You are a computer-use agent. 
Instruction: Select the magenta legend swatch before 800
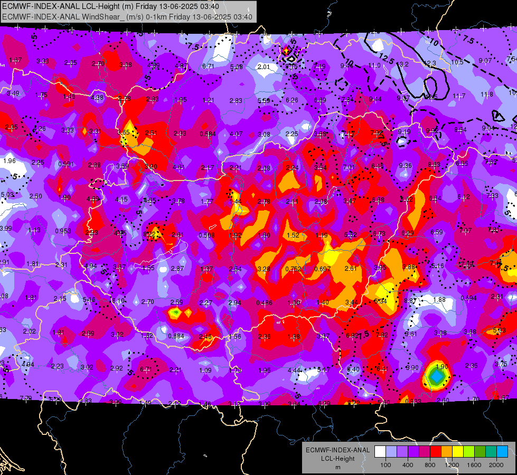click(x=425, y=451)
